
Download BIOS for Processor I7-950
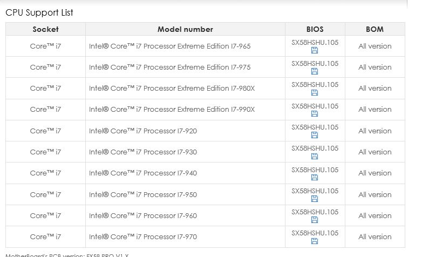point(315,199)
